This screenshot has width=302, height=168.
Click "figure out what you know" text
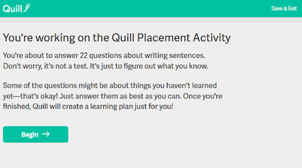point(166,66)
